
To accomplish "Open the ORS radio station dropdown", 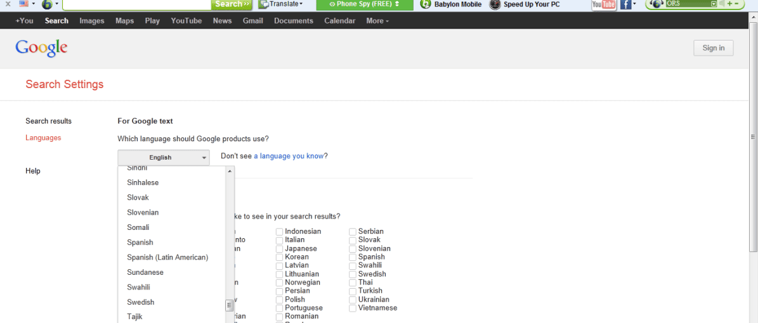I will click(714, 4).
